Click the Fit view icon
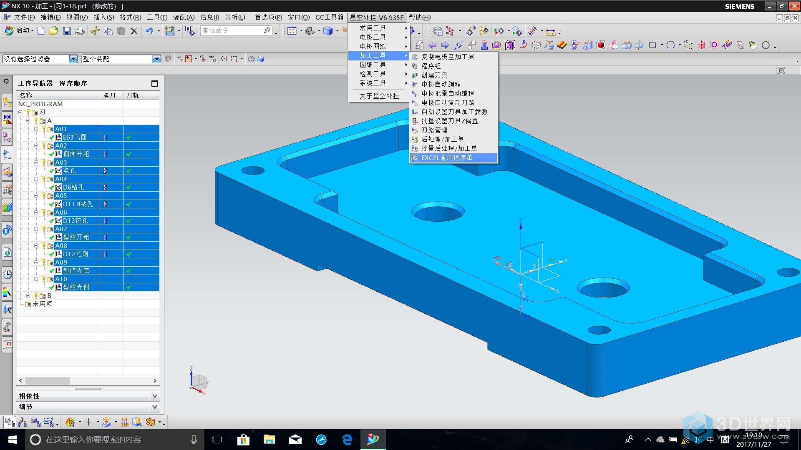Screen dimensions: 801x450 (x=292, y=31)
